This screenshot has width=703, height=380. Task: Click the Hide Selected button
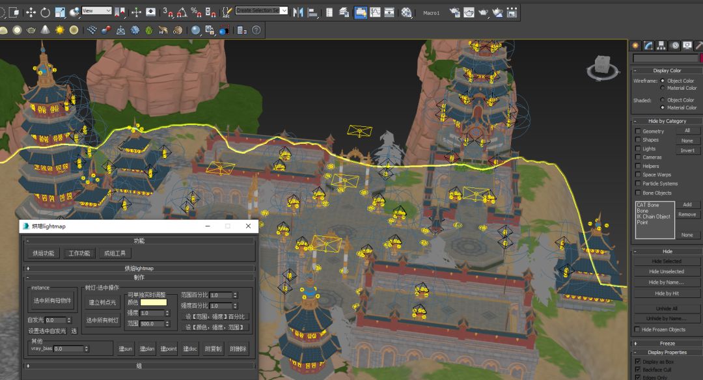666,262
